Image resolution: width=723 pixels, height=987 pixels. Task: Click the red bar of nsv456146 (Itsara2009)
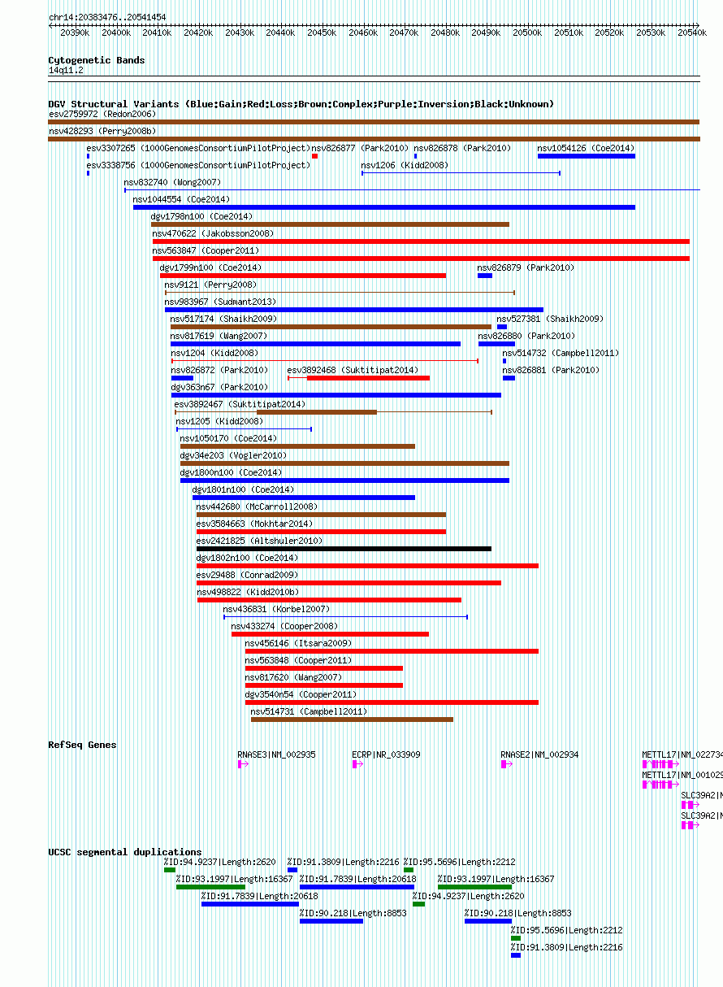pyautogui.click(x=392, y=651)
